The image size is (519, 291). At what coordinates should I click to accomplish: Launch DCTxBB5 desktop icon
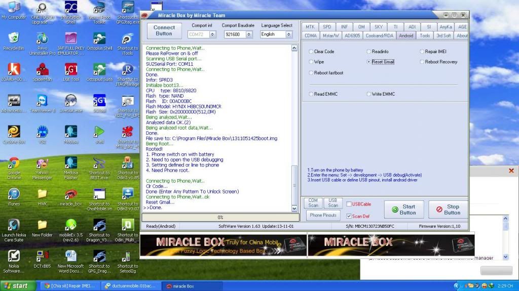[x=42, y=259]
